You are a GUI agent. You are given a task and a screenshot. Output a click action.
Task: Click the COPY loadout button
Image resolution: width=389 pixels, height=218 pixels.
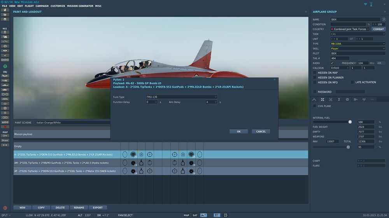41,208
